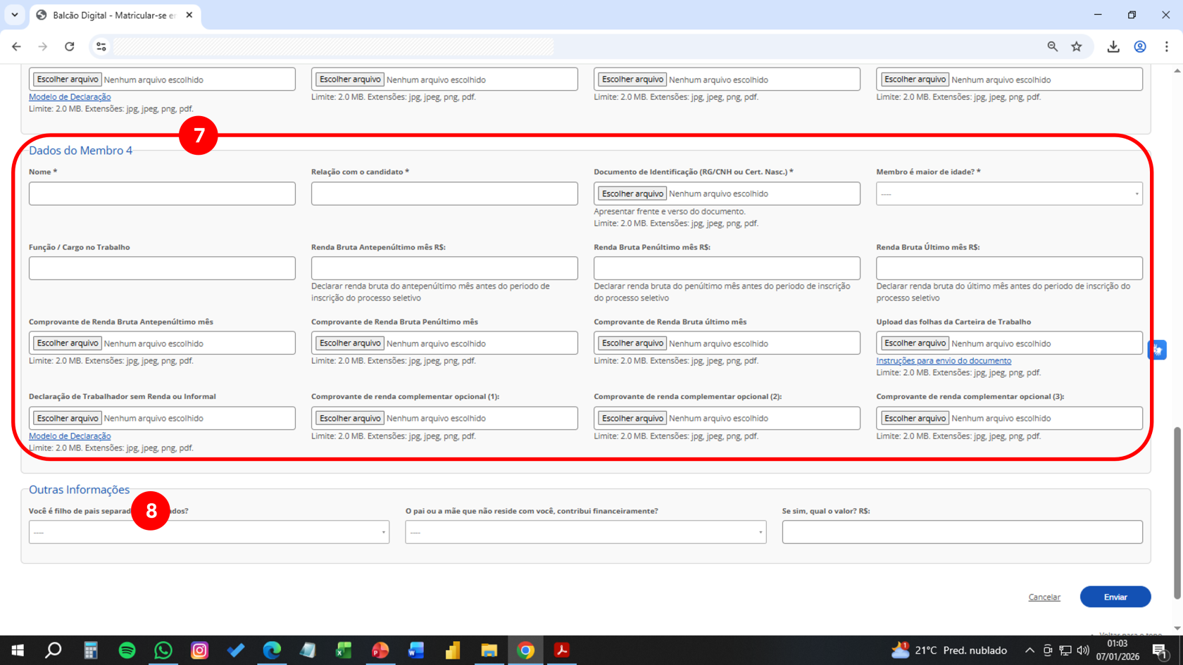Reload the page with the refresh icon
This screenshot has width=1183, height=665.
pos(69,46)
